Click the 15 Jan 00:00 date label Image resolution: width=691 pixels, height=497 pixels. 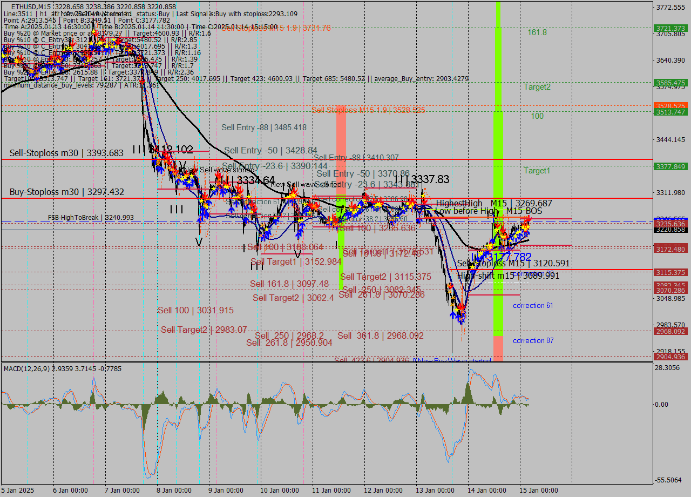540,491
